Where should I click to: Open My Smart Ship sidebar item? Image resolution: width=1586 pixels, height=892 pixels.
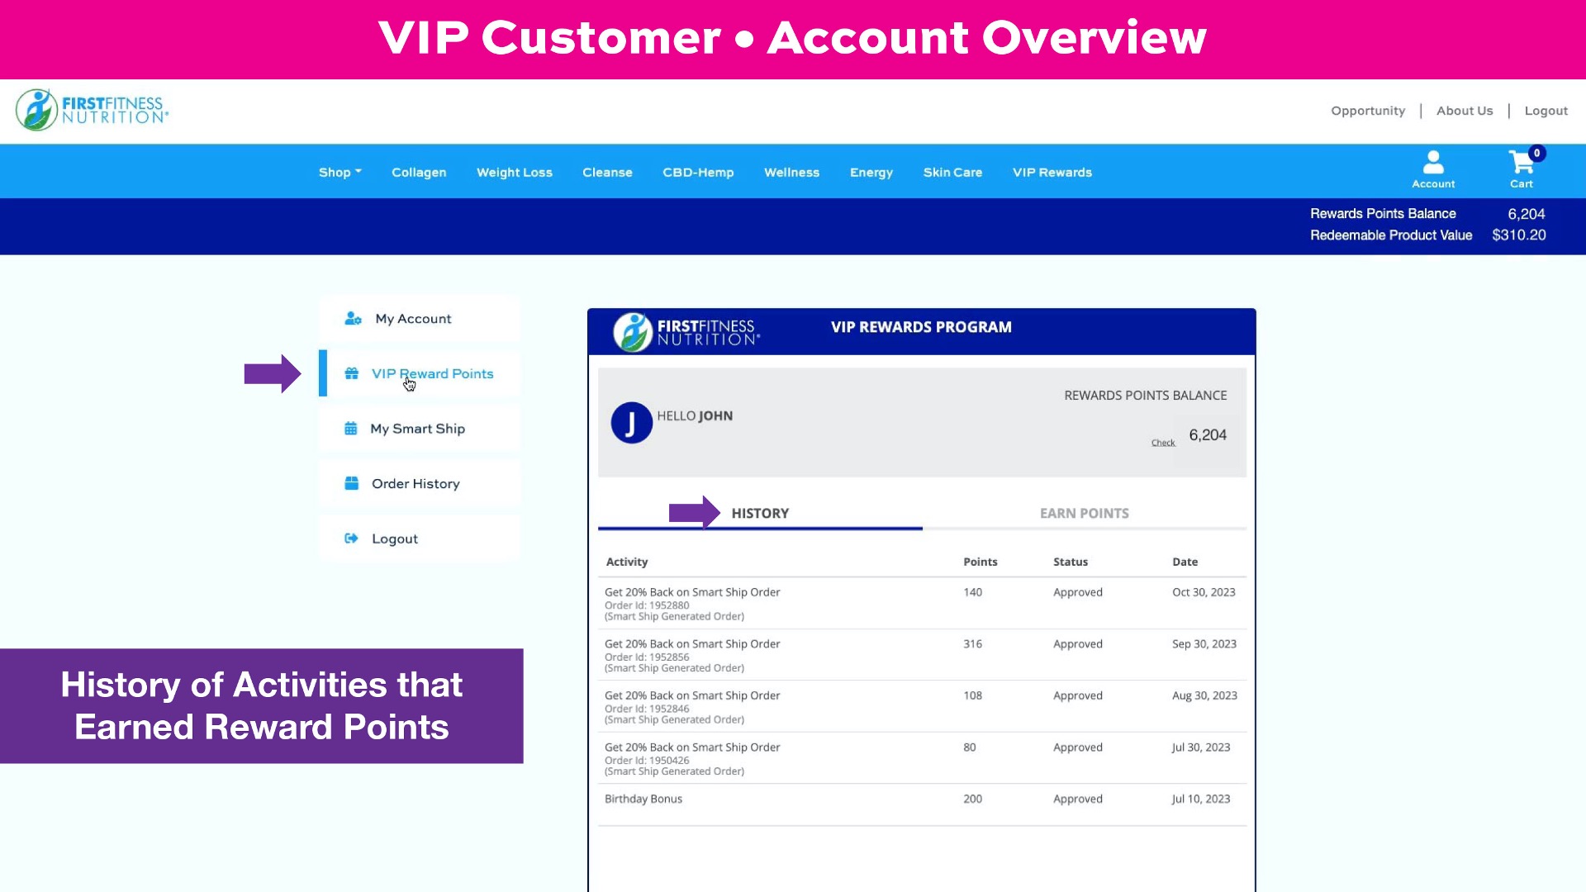tap(420, 428)
